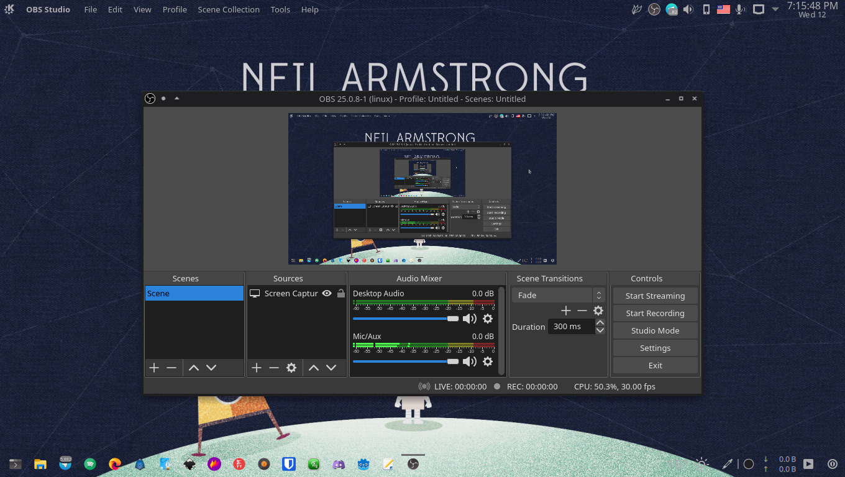Mute the Mic/Aux channel
This screenshot has width=845, height=477.
point(470,361)
